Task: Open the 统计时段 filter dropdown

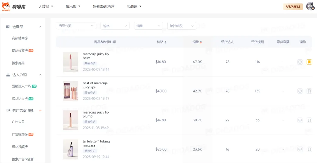Action: [182, 26]
